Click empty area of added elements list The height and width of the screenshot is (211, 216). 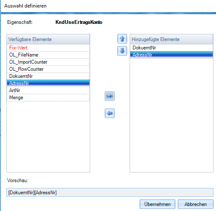pyautogui.click(x=172, y=115)
